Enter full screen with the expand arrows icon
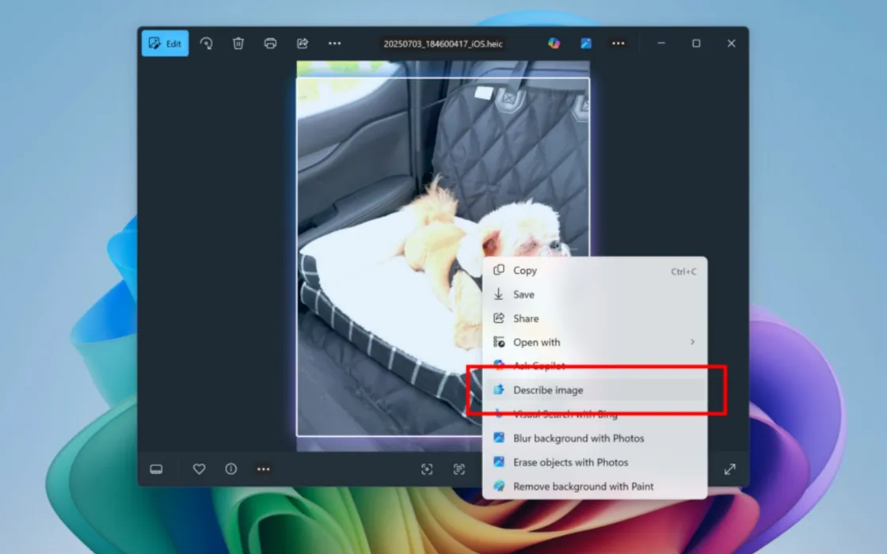 (729, 469)
